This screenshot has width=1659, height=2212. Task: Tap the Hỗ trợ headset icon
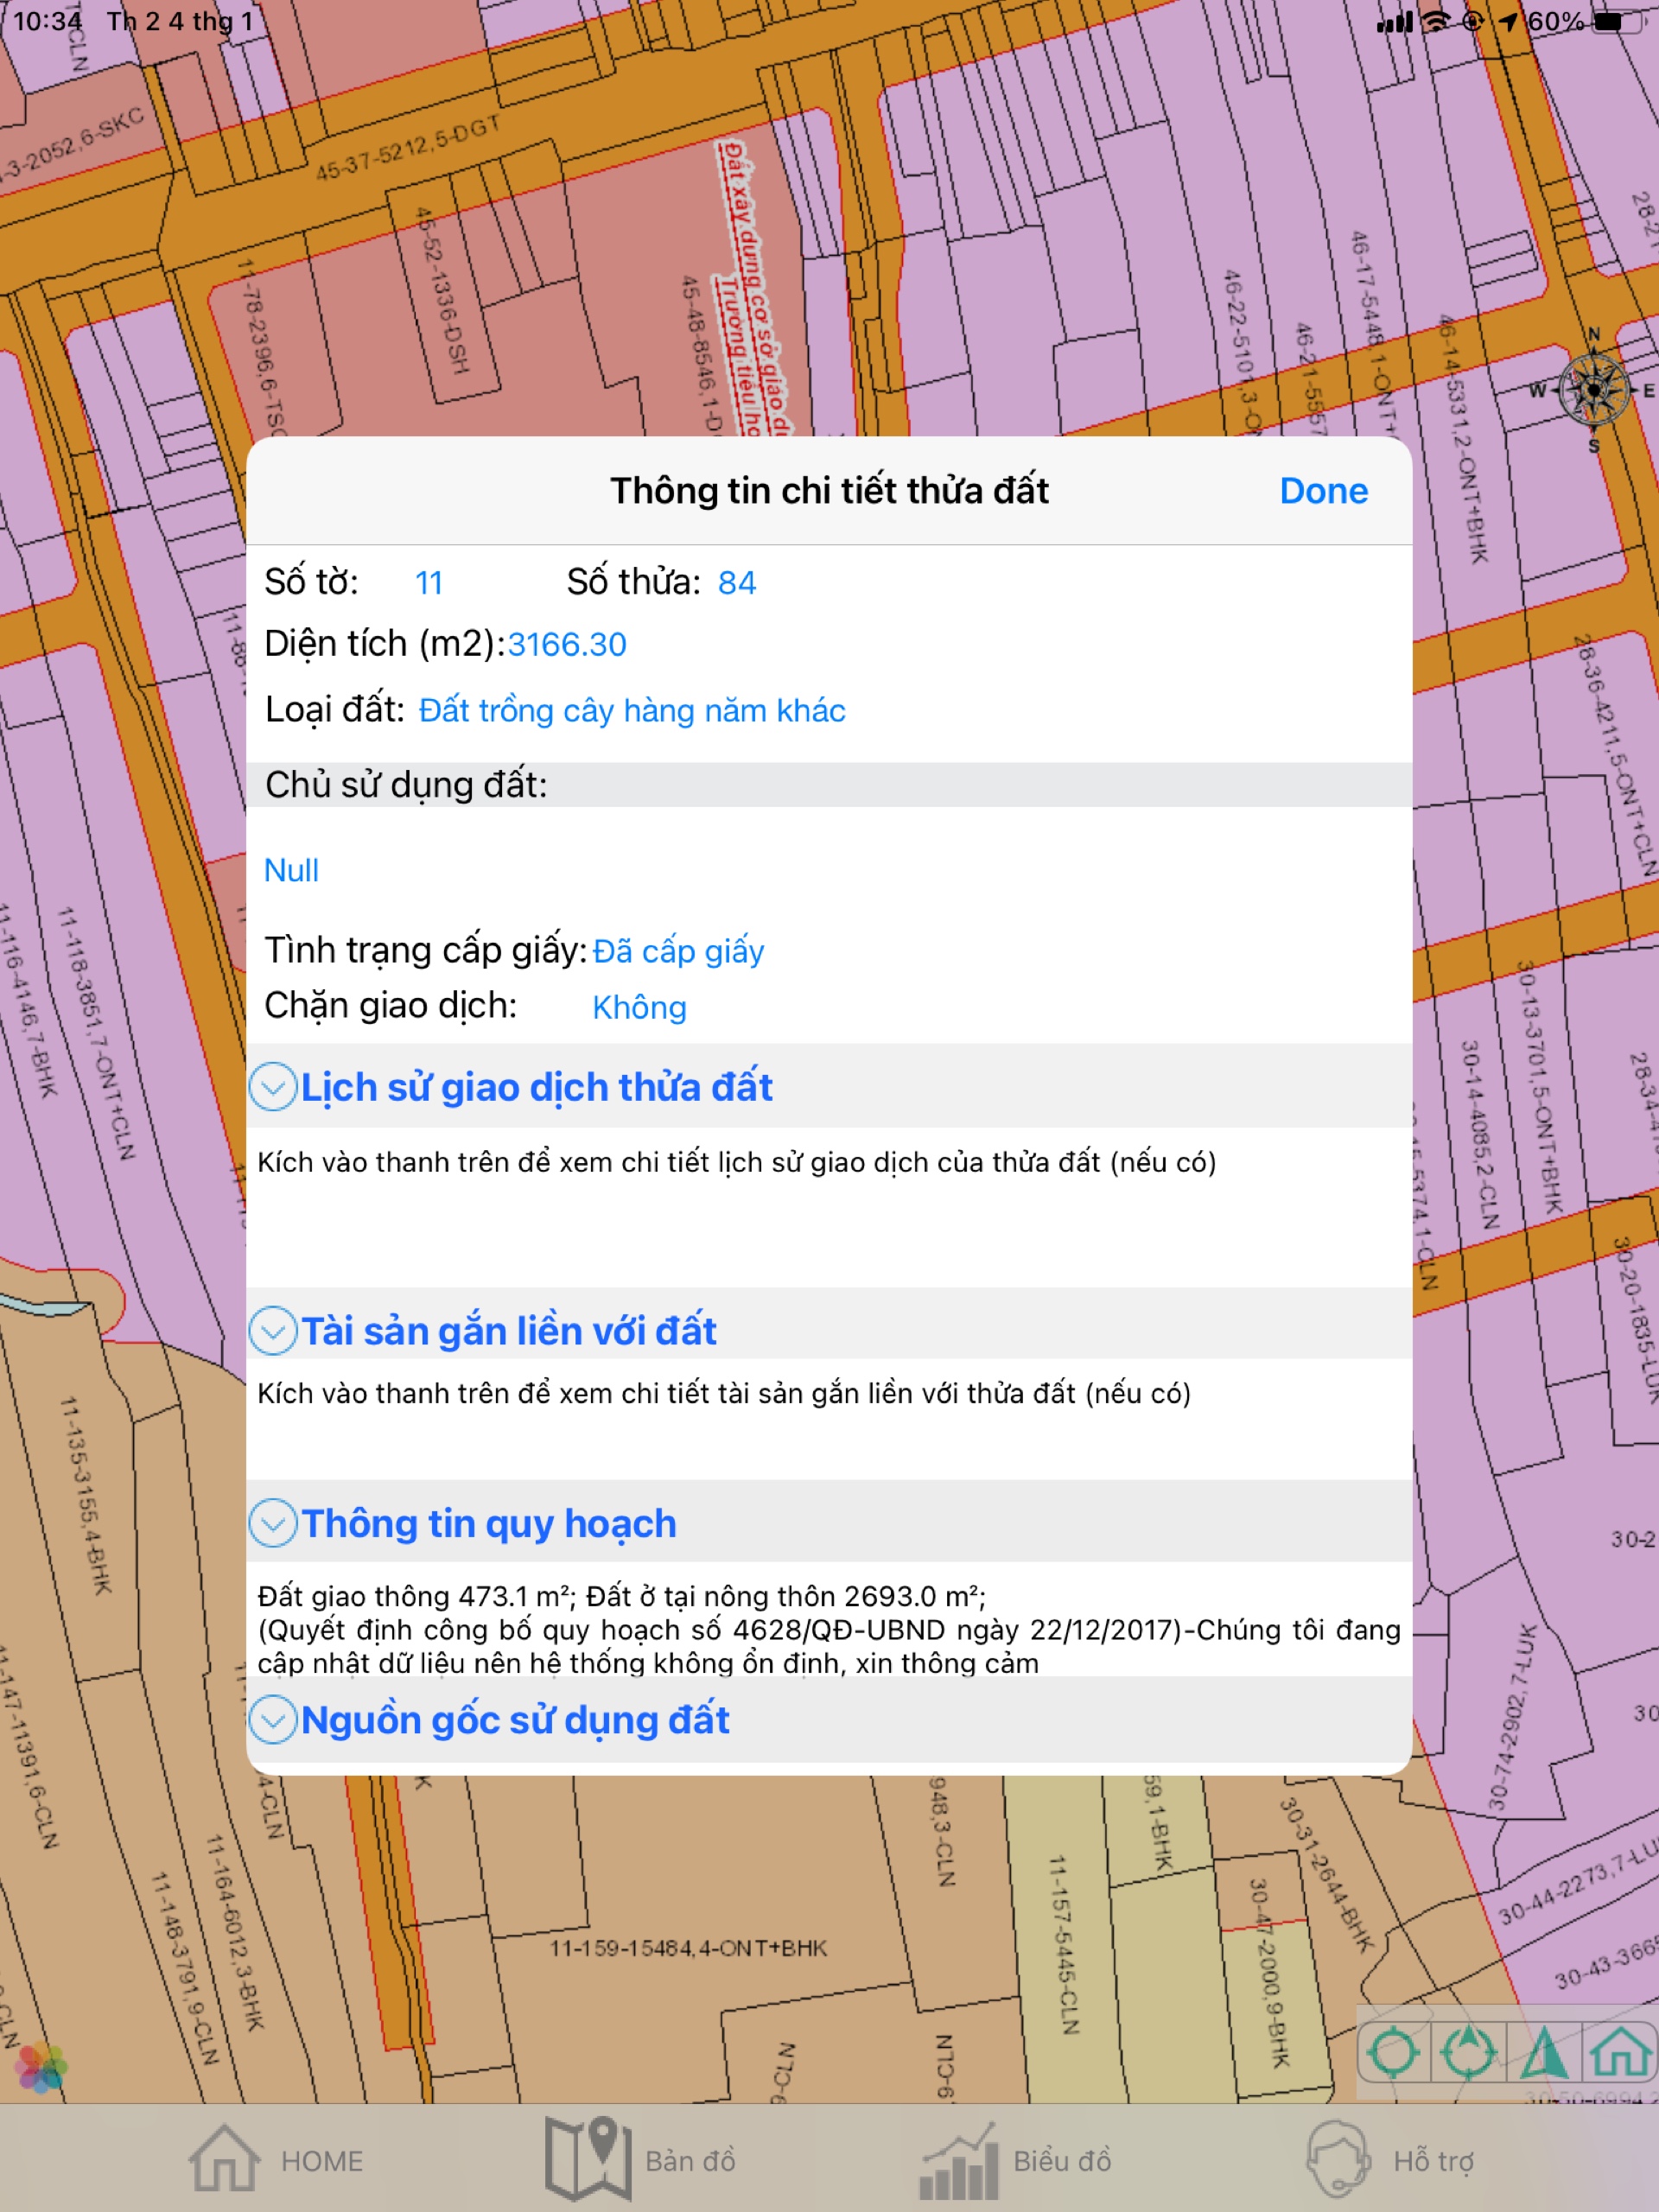(x=1337, y=2159)
